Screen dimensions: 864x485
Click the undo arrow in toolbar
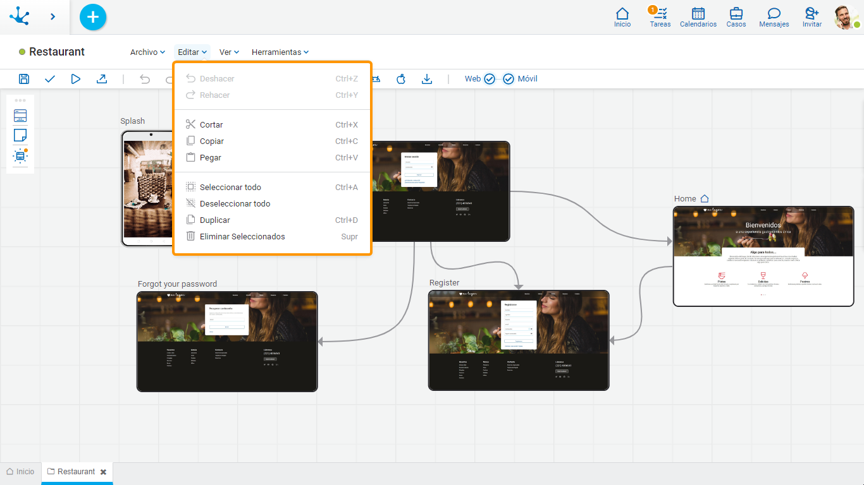145,79
